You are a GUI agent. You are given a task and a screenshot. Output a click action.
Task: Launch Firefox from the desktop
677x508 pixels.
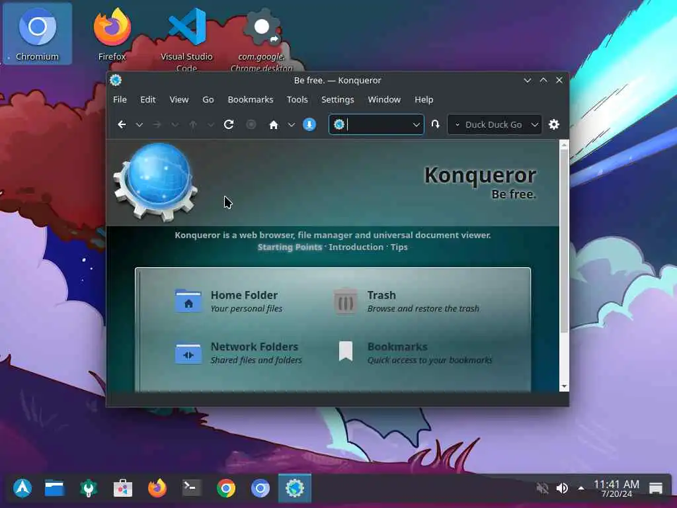[112, 34]
